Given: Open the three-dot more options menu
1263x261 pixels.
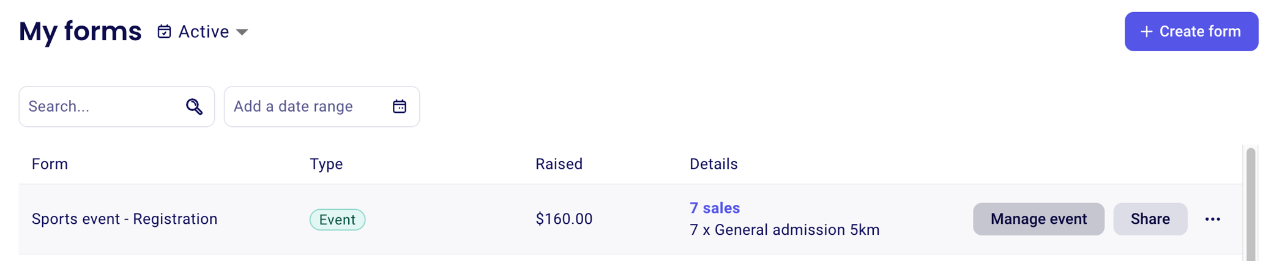Looking at the screenshot, I should [1212, 220].
